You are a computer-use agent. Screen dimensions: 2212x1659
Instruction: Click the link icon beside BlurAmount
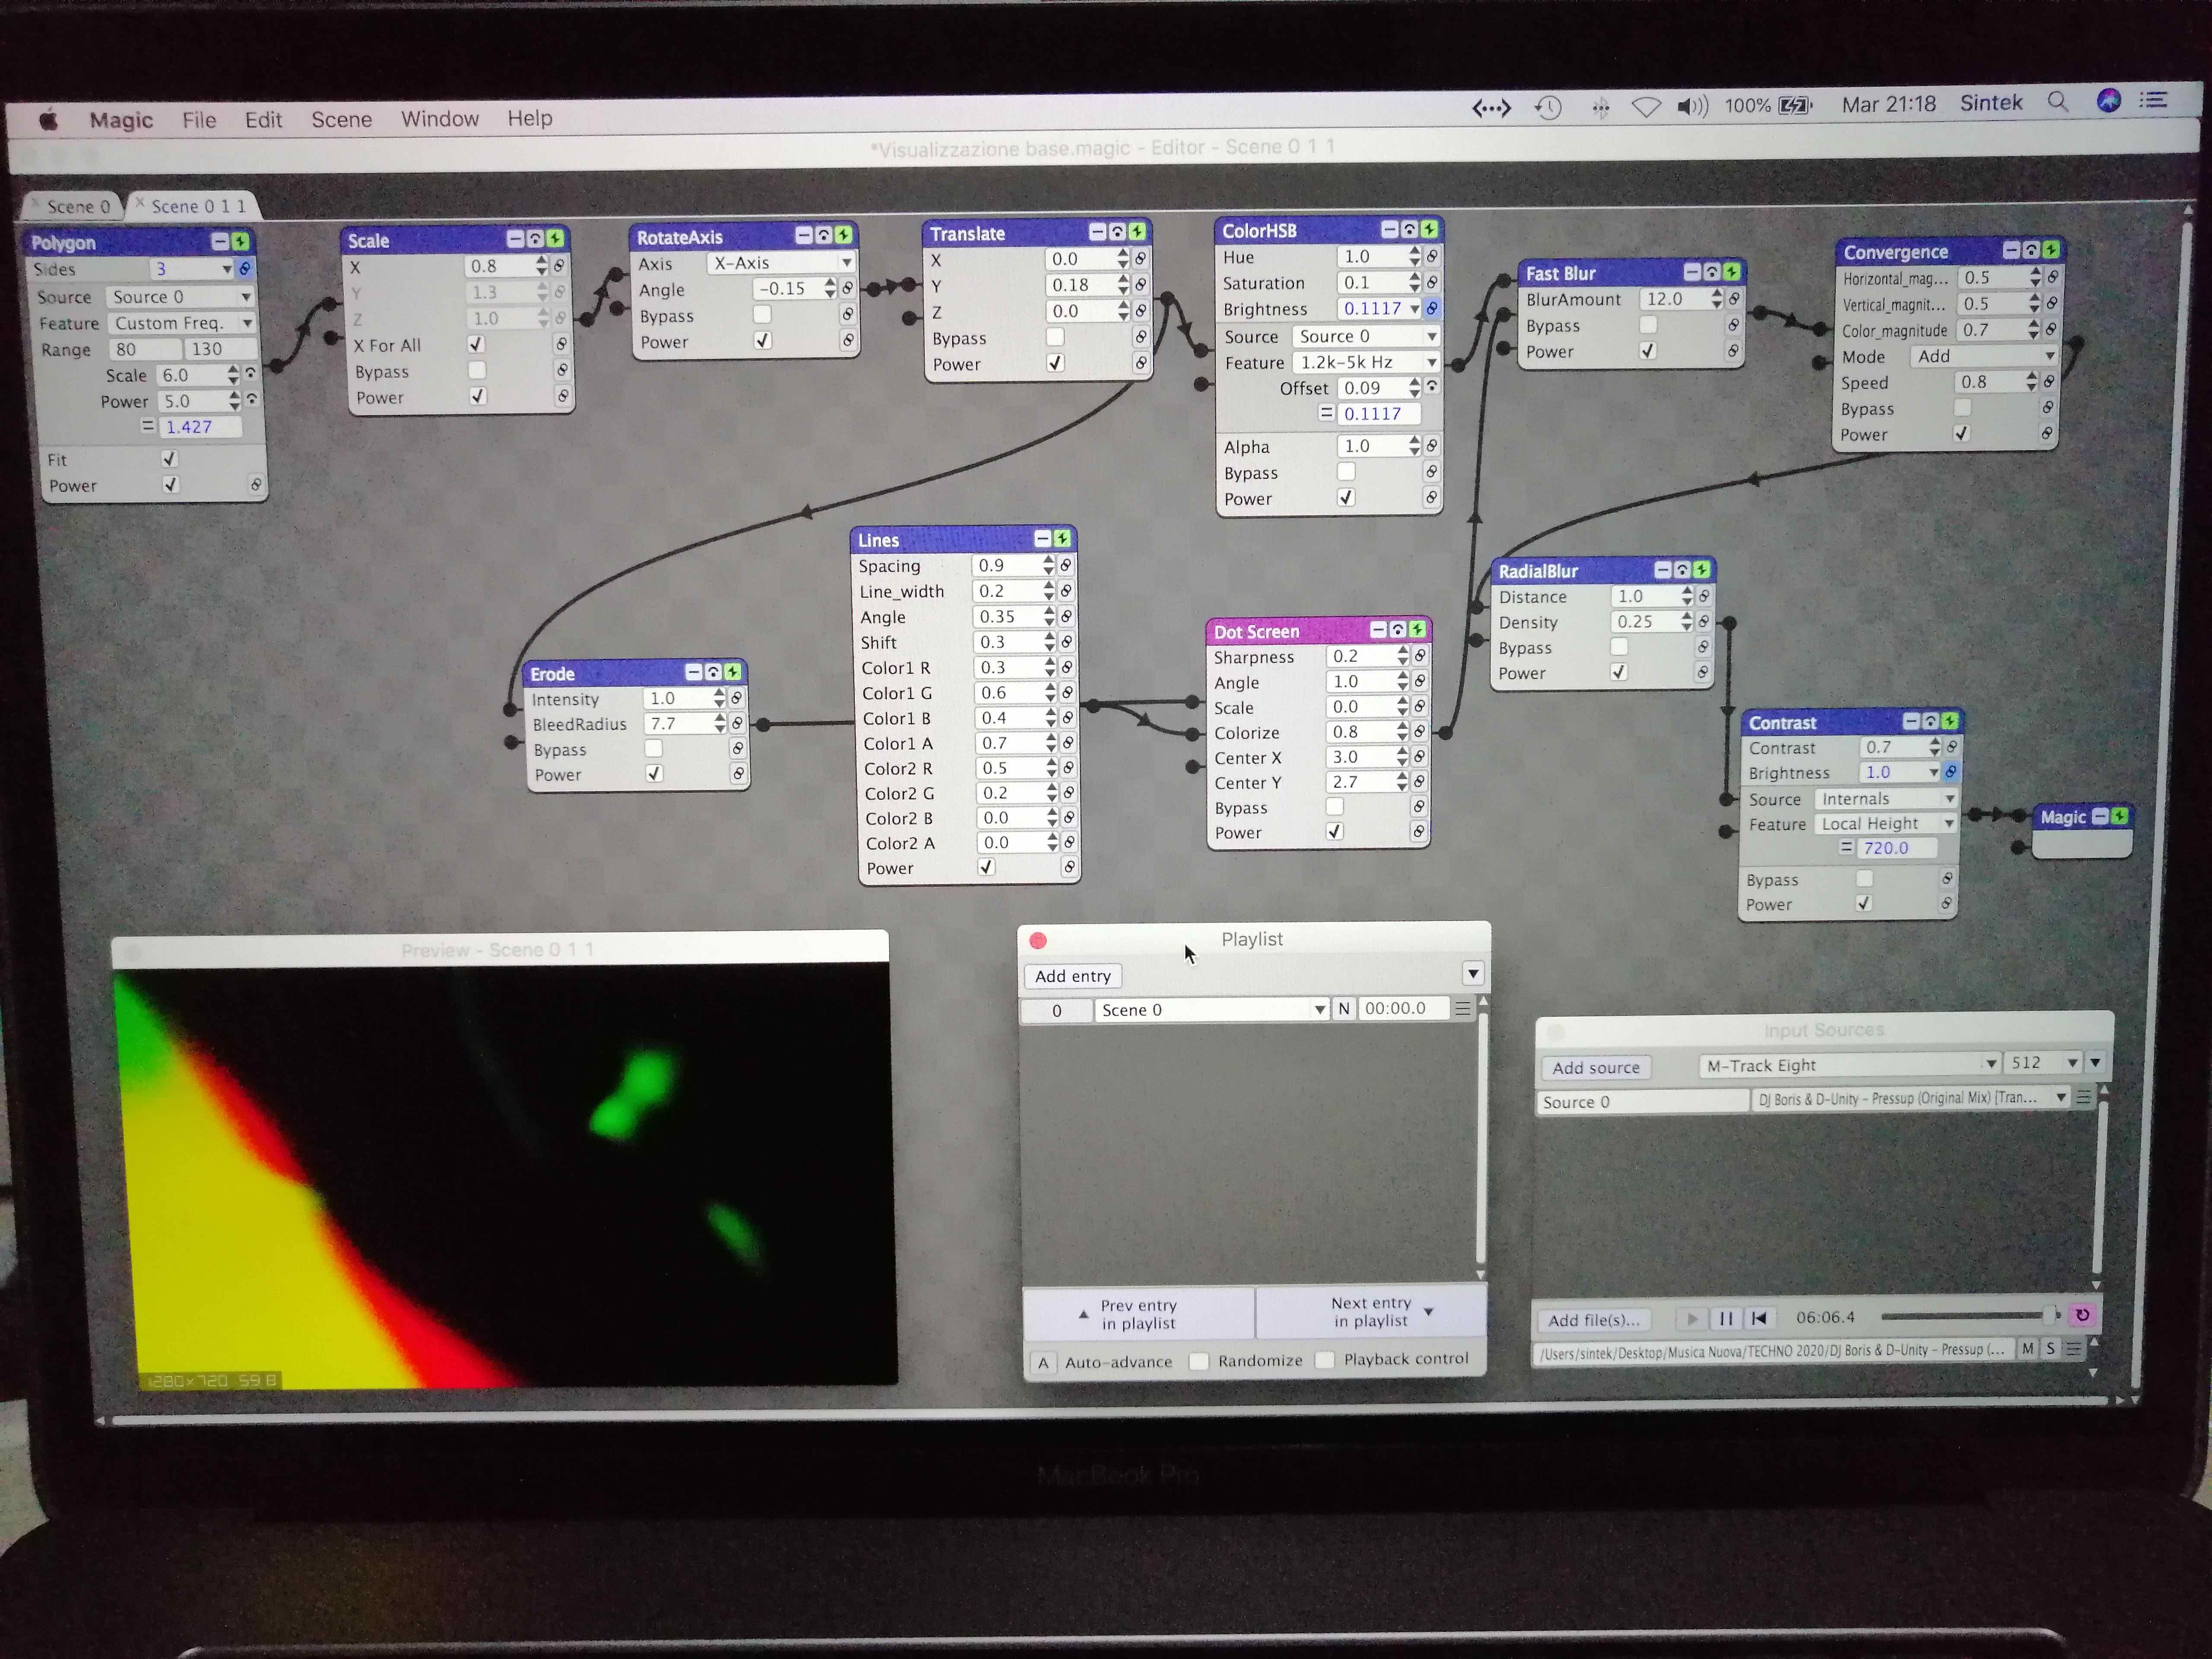[x=1734, y=298]
